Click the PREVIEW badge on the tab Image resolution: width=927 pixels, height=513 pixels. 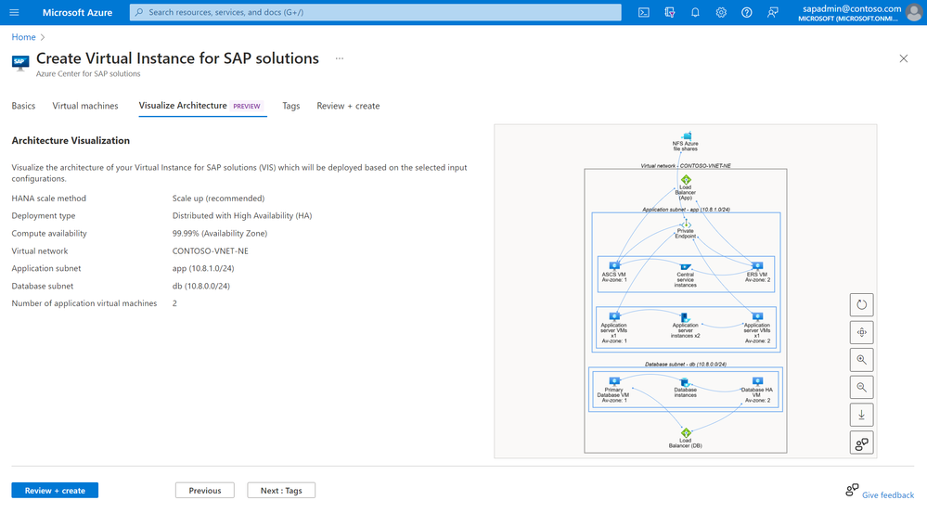coord(247,107)
